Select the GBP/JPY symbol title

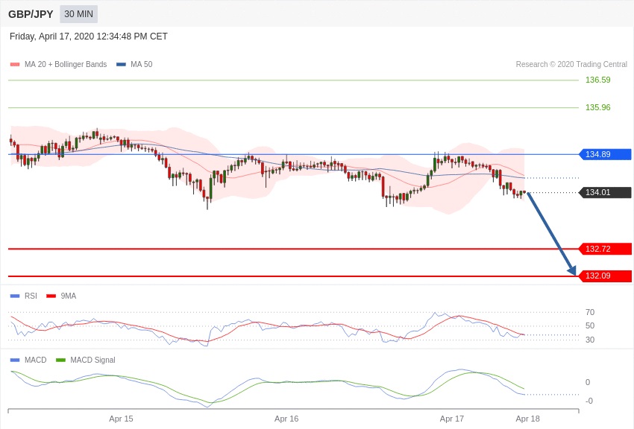click(x=31, y=14)
